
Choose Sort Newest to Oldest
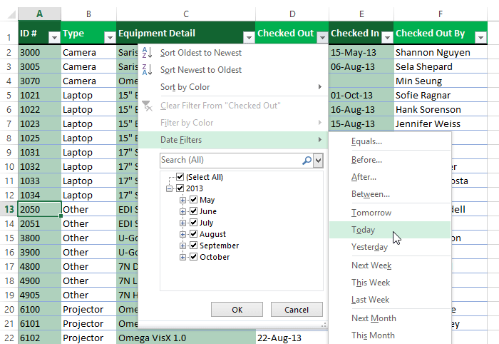click(x=233, y=70)
